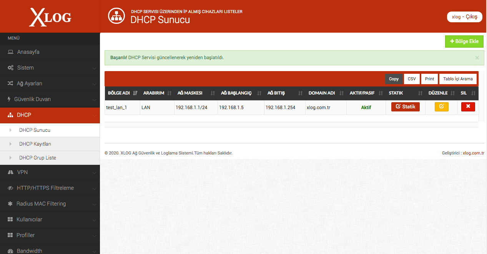This screenshot has width=487, height=254.
Task: Click the Güvenlik Duvarı bolt icon
Action: point(9,99)
